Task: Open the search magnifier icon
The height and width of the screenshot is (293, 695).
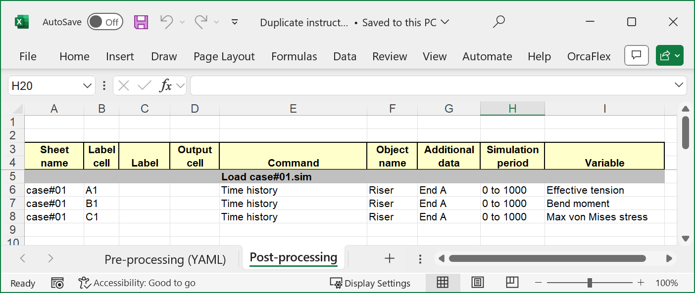Action: 499,22
